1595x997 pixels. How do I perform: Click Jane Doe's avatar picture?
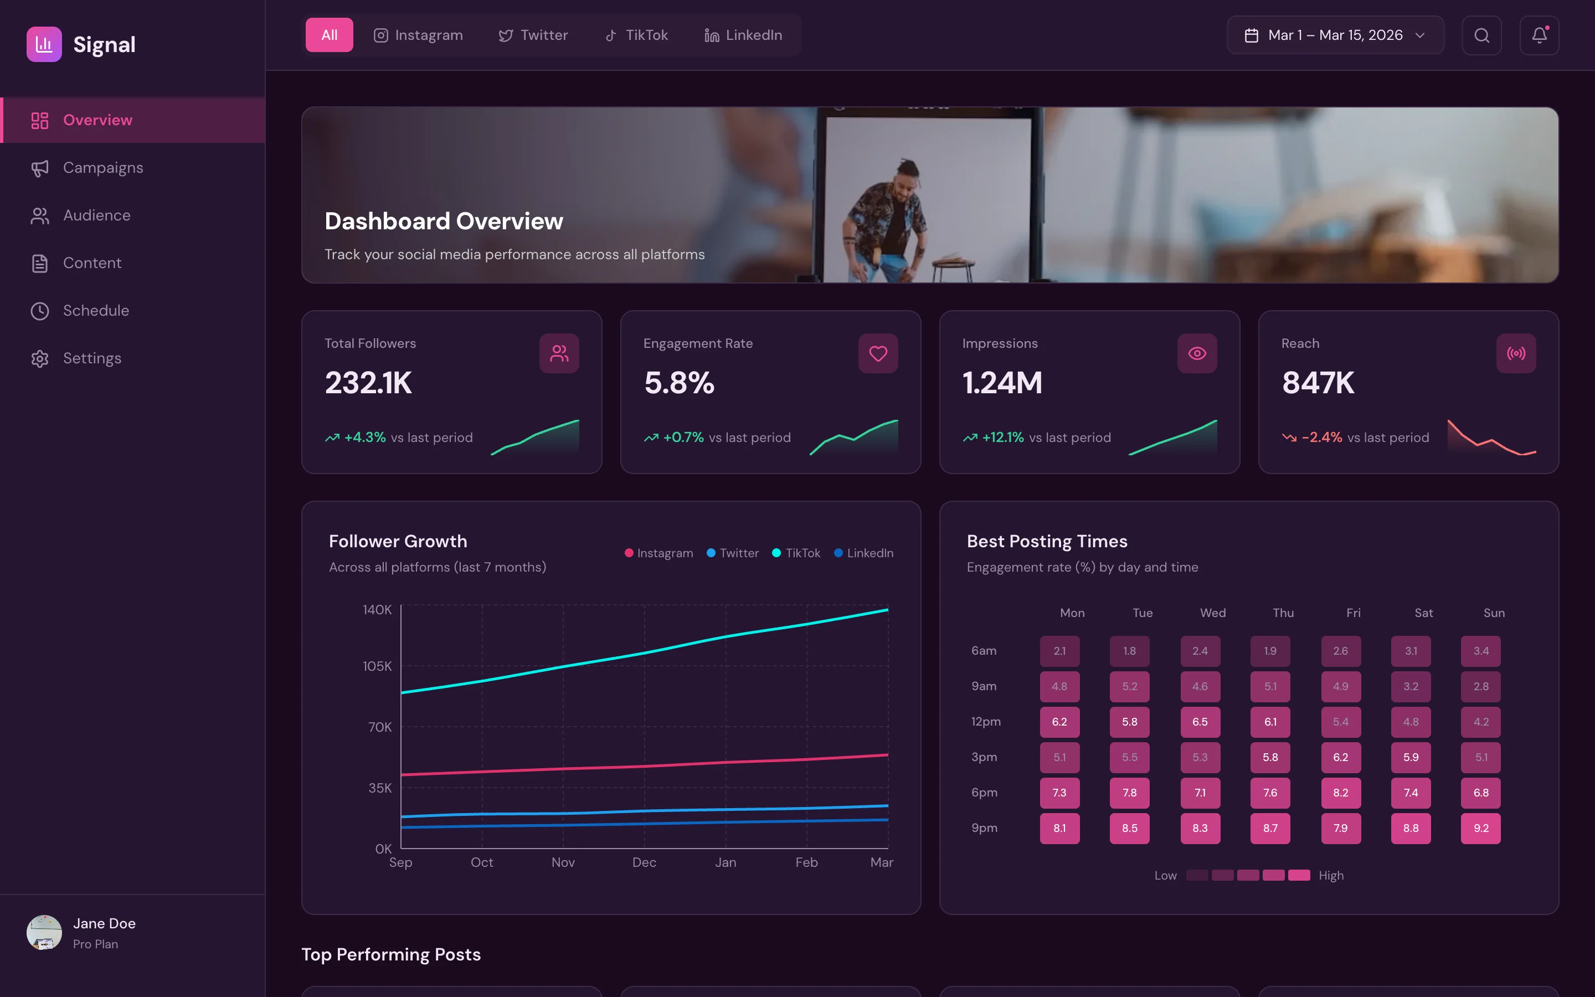click(44, 932)
